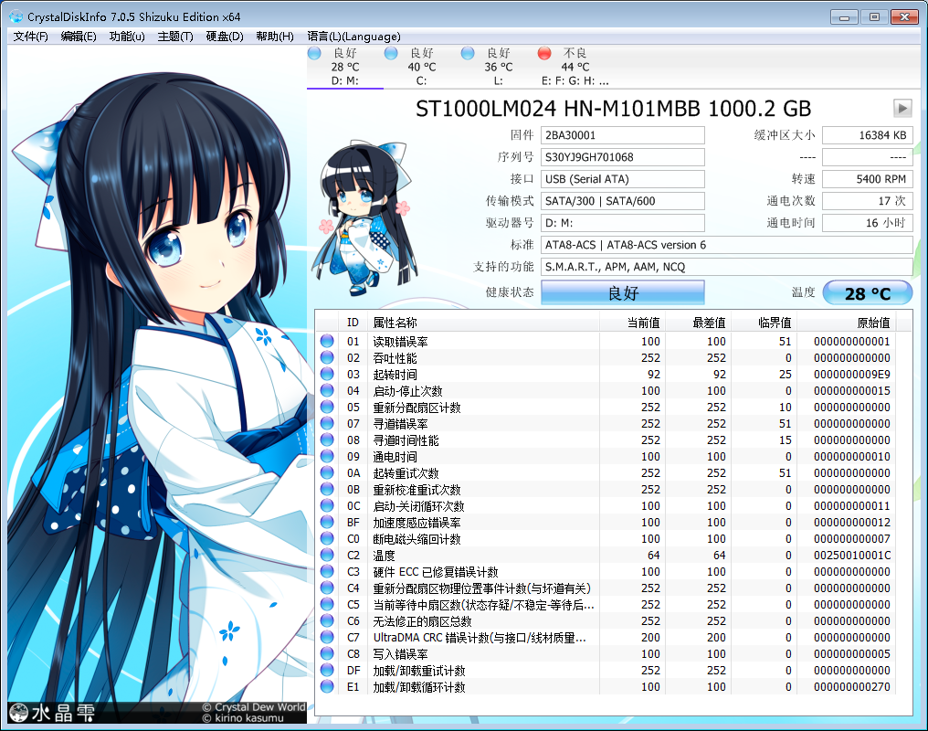Click the 28 °C temperature button
Viewport: 928px width, 731px height.
point(868,293)
